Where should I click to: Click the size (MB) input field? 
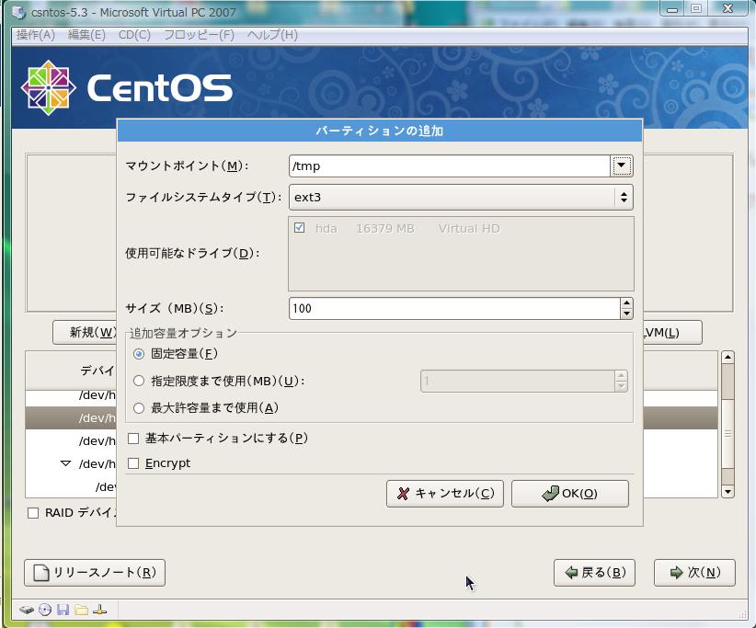453,309
